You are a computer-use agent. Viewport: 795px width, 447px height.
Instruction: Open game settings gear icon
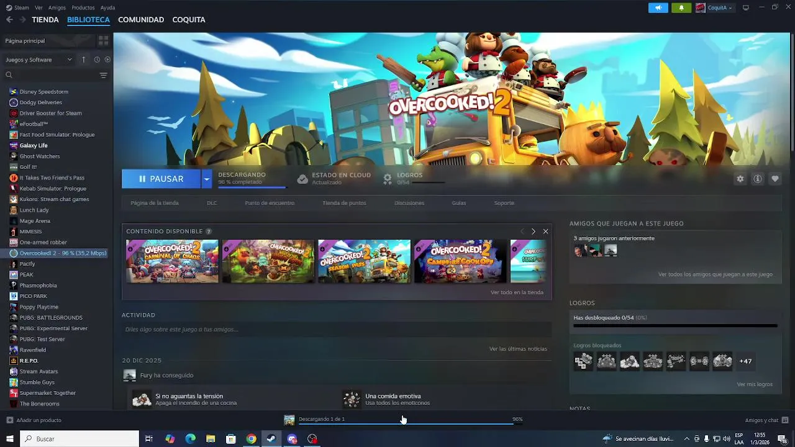(740, 179)
